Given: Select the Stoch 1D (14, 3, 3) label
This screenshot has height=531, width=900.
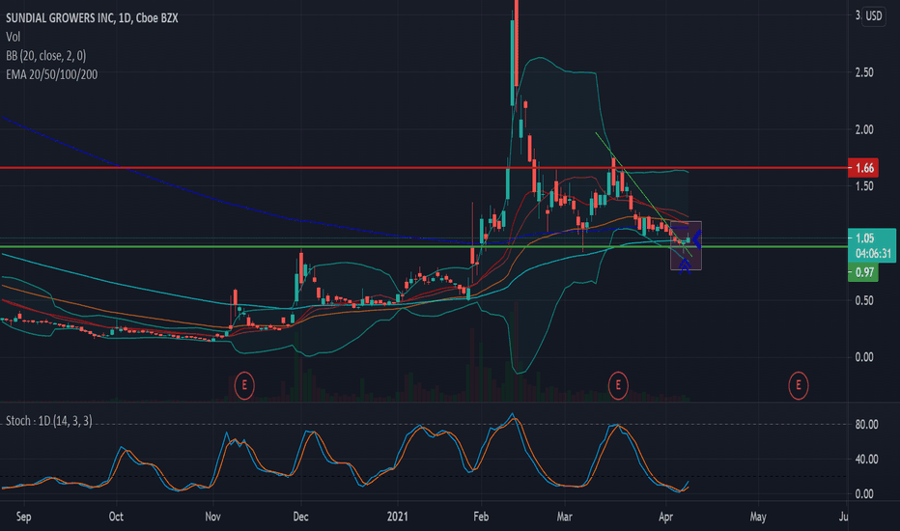Looking at the screenshot, I should 49,421.
